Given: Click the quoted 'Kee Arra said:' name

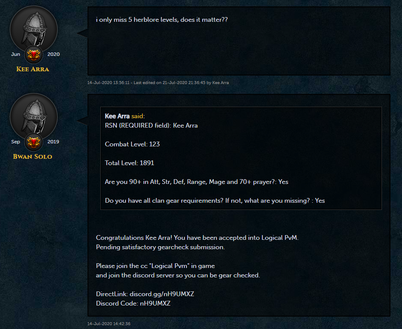Looking at the screenshot, I should pos(117,116).
